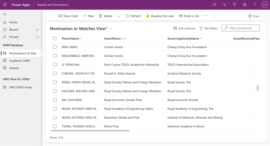Image resolution: width=270 pixels, height=146 pixels.
Task: Select the CHEUNG, JASON PUI YIN checkbox
Action: (x=55, y=74)
